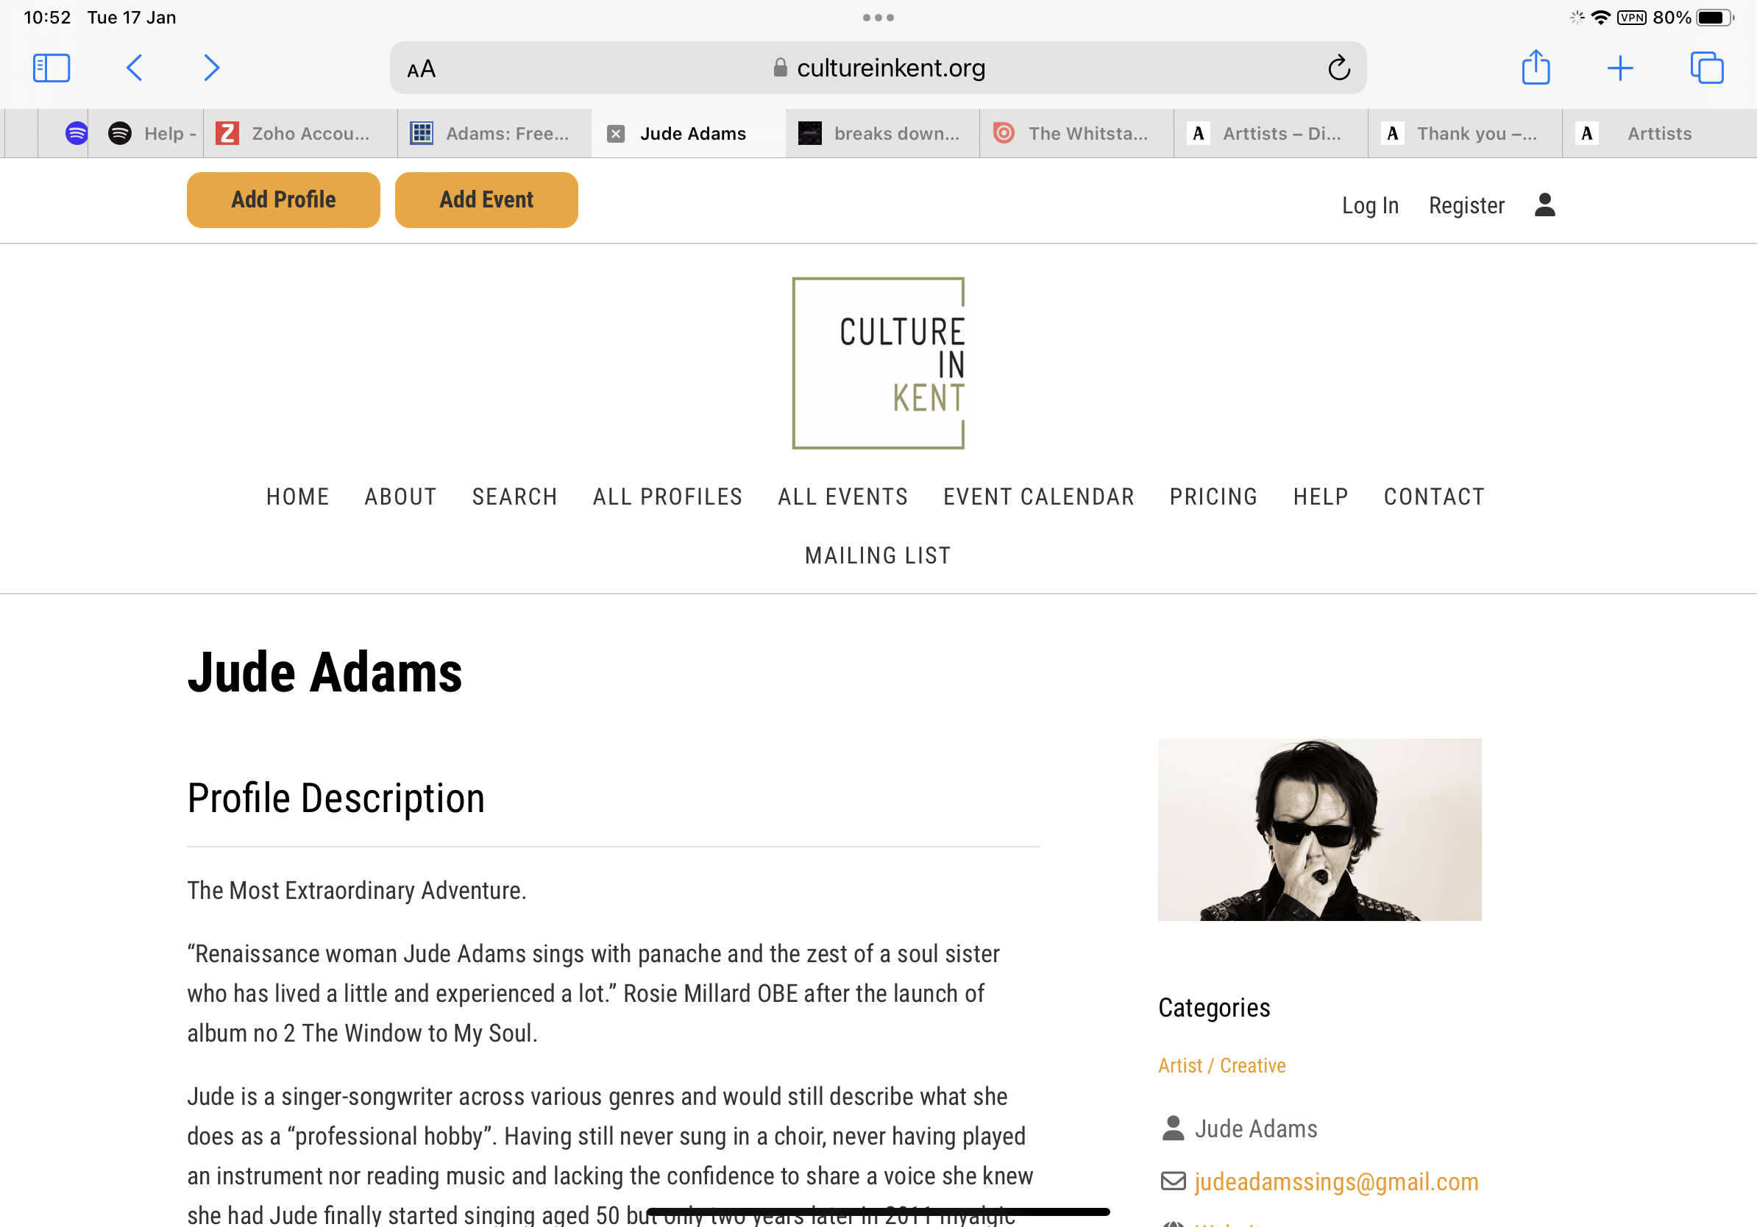Screen dimensions: 1757x1227
Task: Open the EVENT CALENDAR menu item
Action: (x=1038, y=497)
